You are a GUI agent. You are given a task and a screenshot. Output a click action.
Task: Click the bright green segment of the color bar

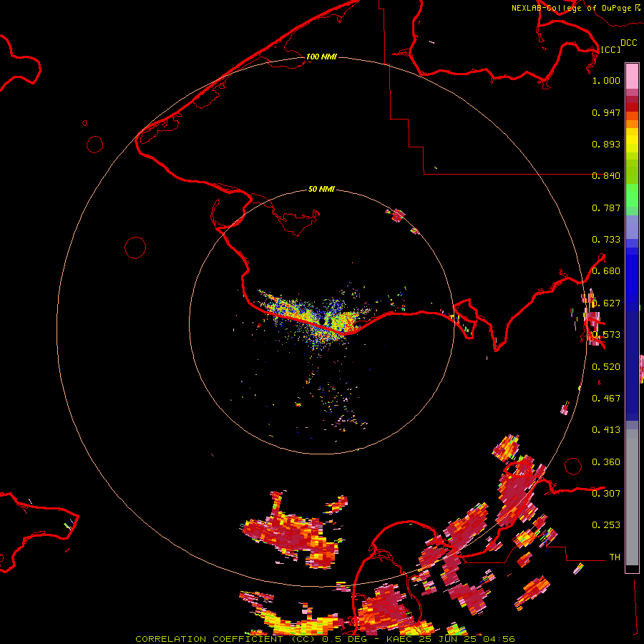click(x=632, y=195)
